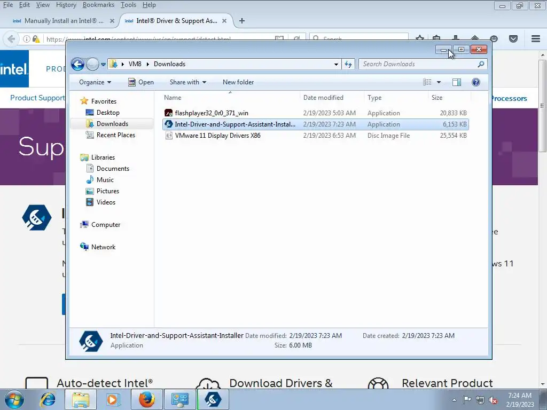Open Windows Media Player from taskbar
Image resolution: width=547 pixels, height=410 pixels.
[x=113, y=399]
